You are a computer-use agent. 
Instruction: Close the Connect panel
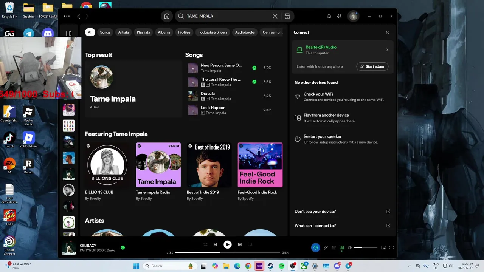click(x=387, y=32)
